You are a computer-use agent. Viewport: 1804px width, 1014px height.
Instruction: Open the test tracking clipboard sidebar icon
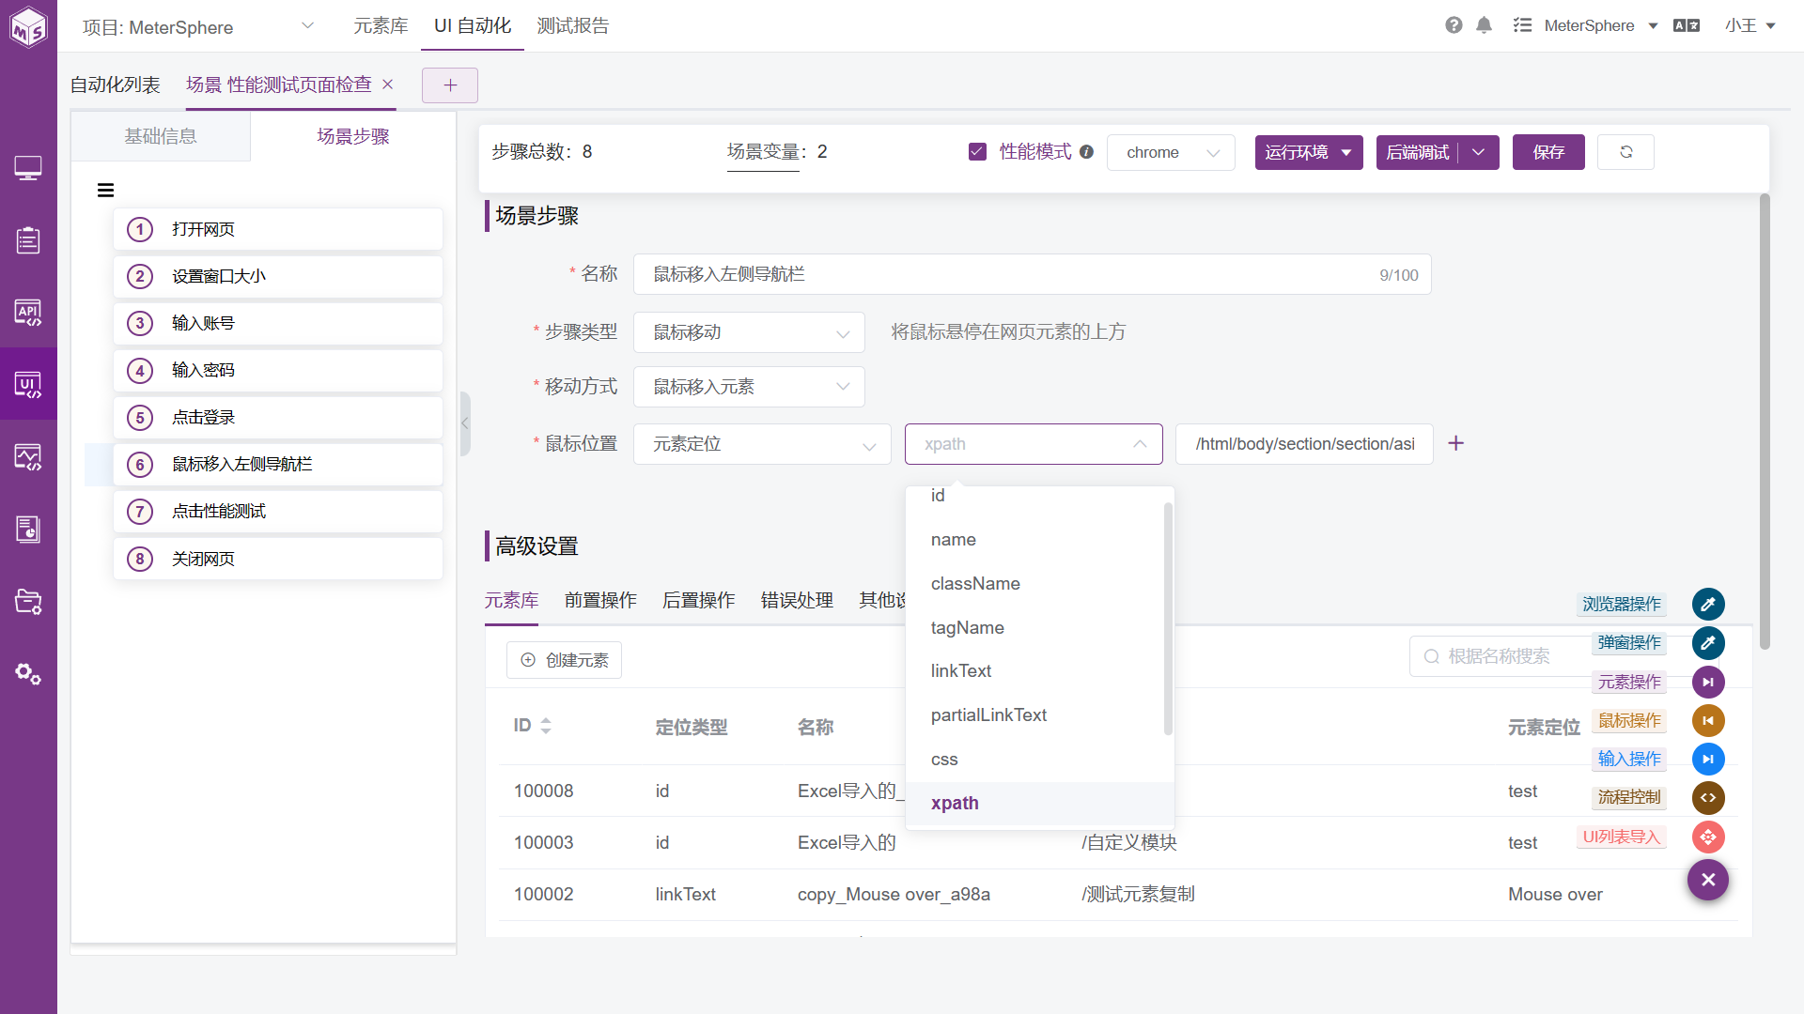click(x=28, y=240)
